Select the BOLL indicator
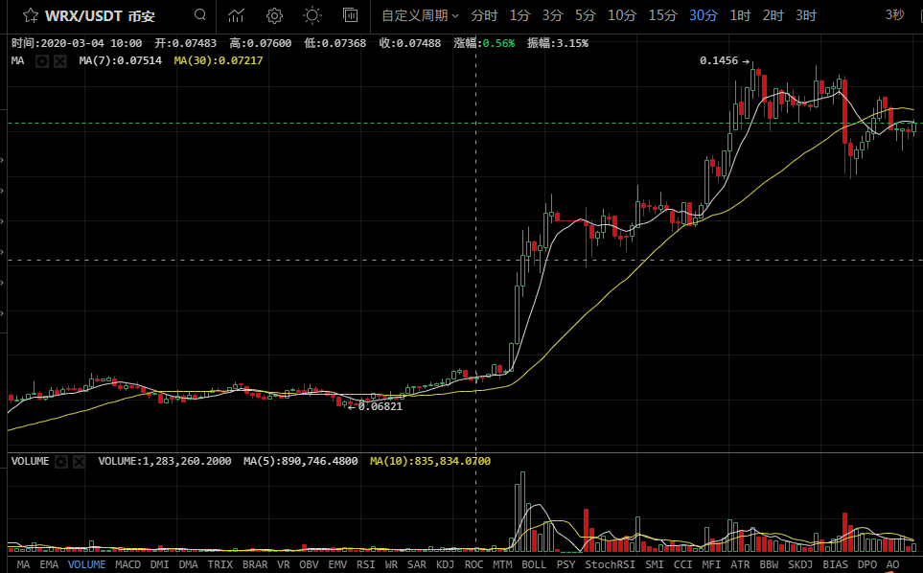The image size is (923, 573). (x=534, y=564)
